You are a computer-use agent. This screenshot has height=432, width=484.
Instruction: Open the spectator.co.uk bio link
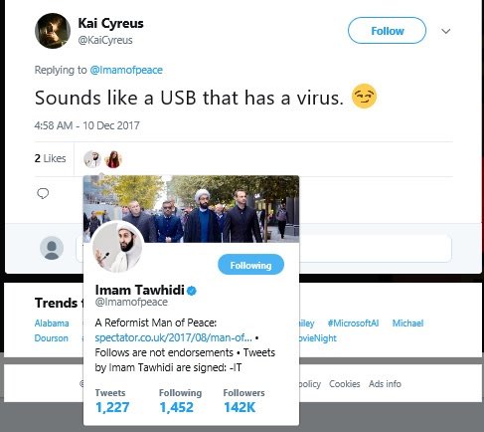pyautogui.click(x=173, y=337)
